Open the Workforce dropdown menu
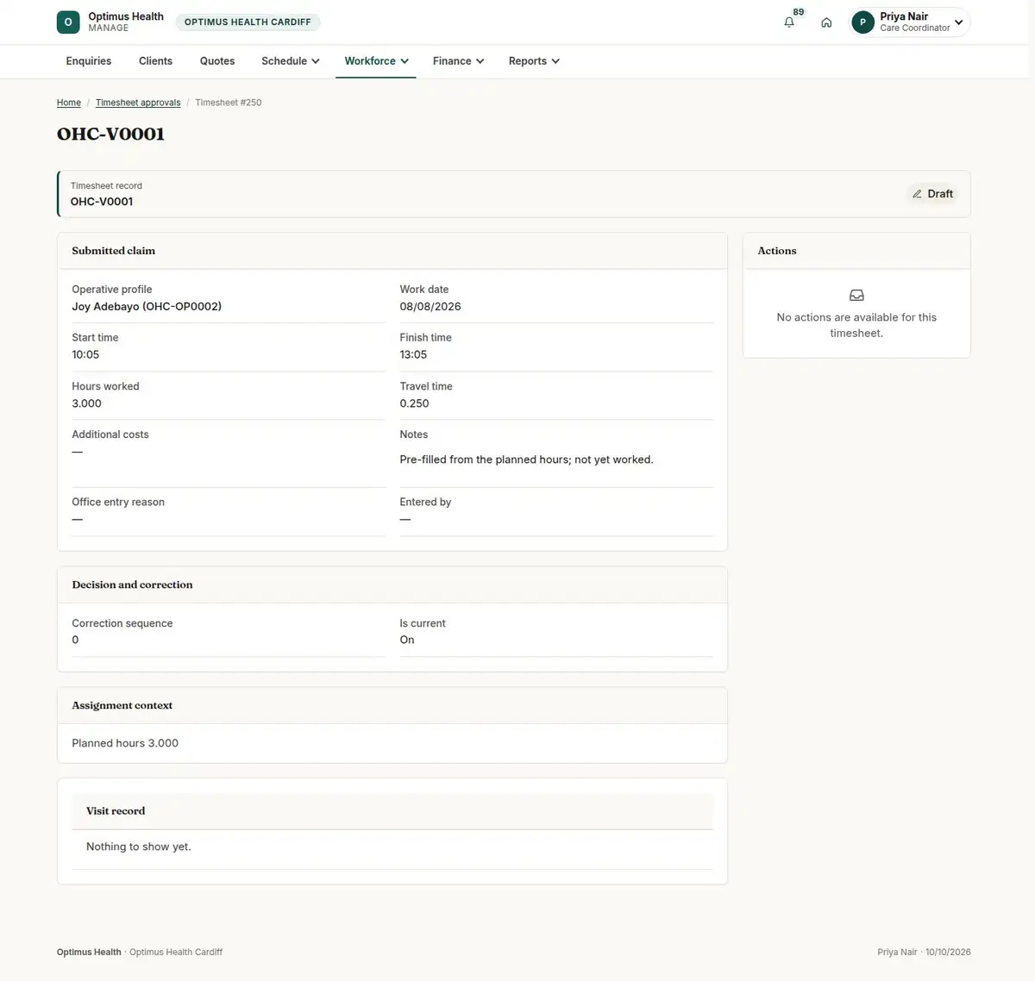The width and height of the screenshot is (1035, 981). pyautogui.click(x=376, y=61)
